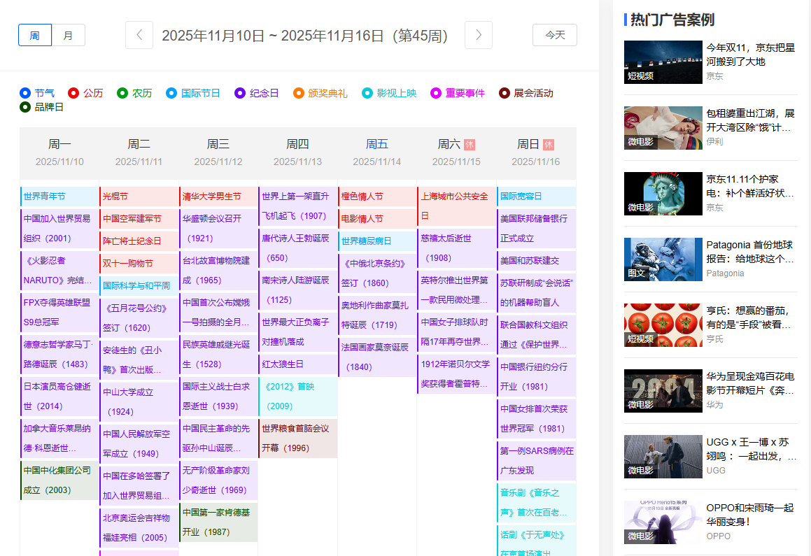This screenshot has height=556, width=811.
Task: Click the 今天 button
Action: (554, 35)
